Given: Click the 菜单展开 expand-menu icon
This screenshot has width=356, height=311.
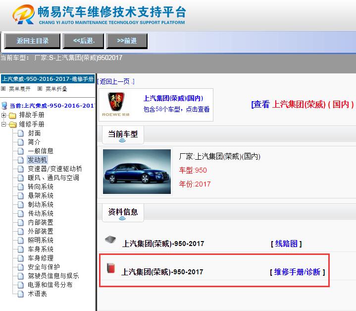Looking at the screenshot, I should pos(3,88).
